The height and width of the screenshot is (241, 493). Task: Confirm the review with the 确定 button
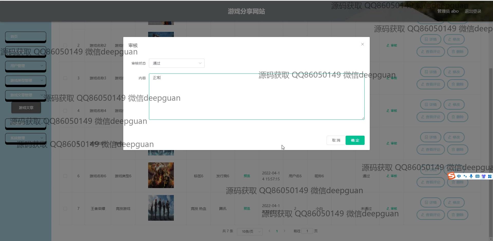coord(355,140)
